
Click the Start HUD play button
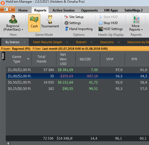[x=101, y=17]
